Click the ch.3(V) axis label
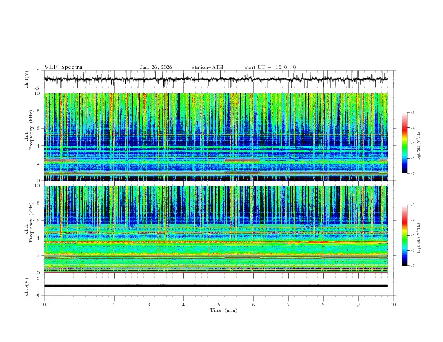This screenshot has height=342, width=443. [x=27, y=286]
